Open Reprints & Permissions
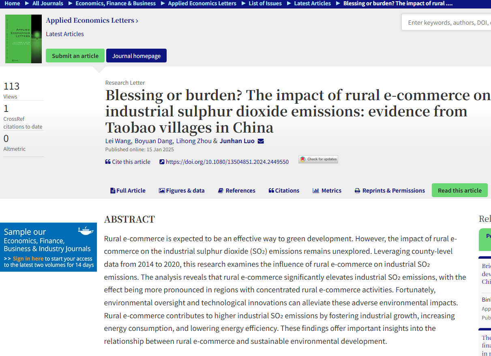Viewport: 491px width, 356px height. pos(390,191)
